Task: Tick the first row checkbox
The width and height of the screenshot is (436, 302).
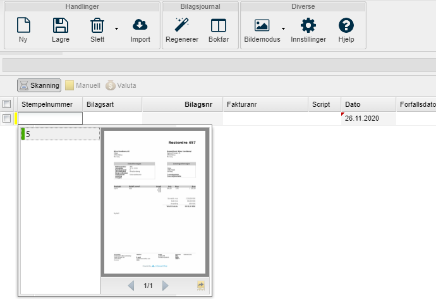Action: pos(6,118)
